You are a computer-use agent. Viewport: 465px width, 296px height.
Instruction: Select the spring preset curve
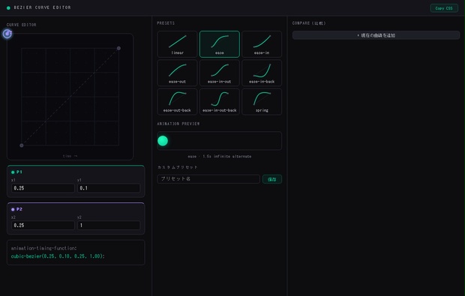pyautogui.click(x=262, y=102)
